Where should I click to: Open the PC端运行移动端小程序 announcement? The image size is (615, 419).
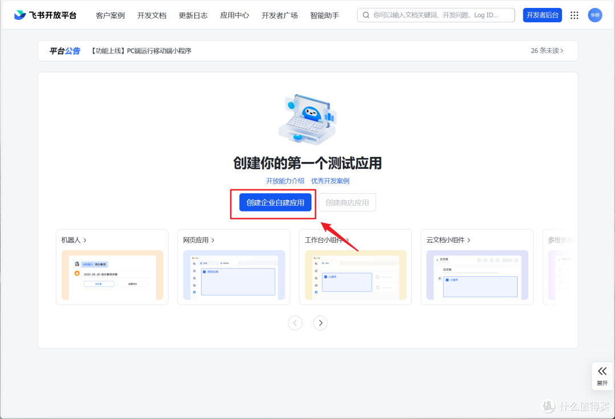point(141,51)
